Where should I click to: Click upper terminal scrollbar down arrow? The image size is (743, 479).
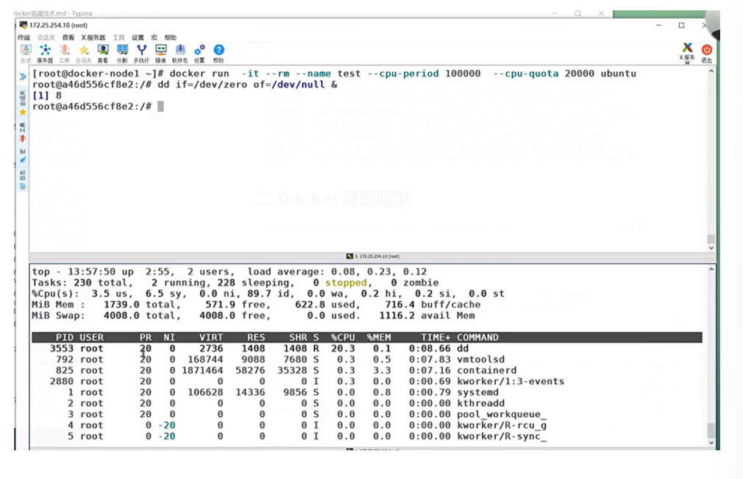pyautogui.click(x=711, y=248)
